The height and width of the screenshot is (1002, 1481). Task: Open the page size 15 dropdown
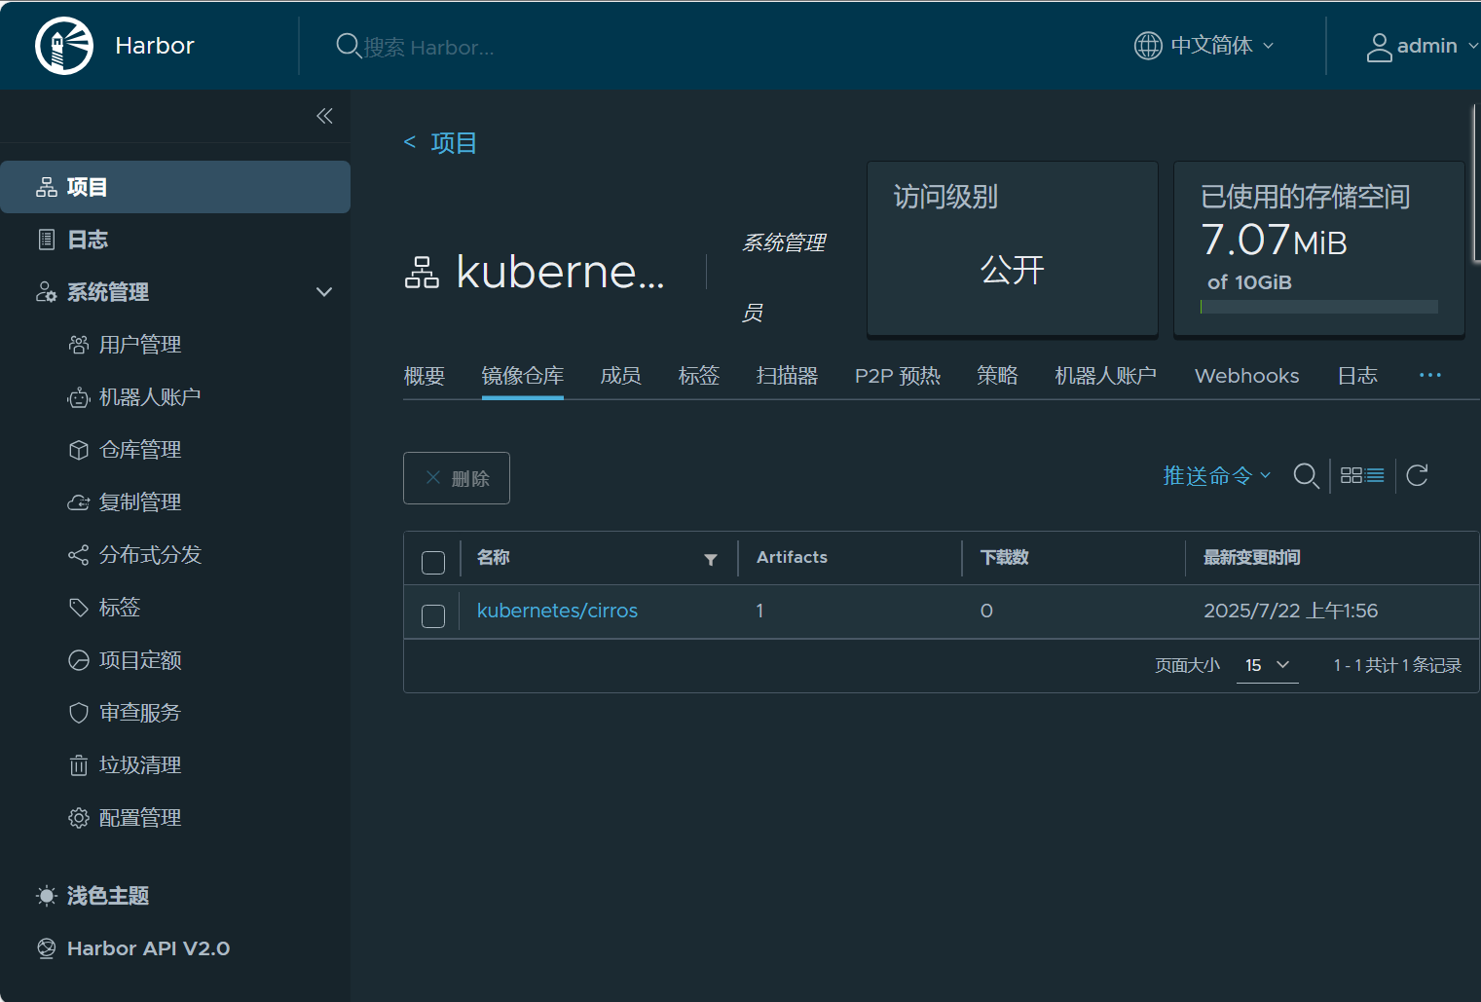[x=1267, y=665]
